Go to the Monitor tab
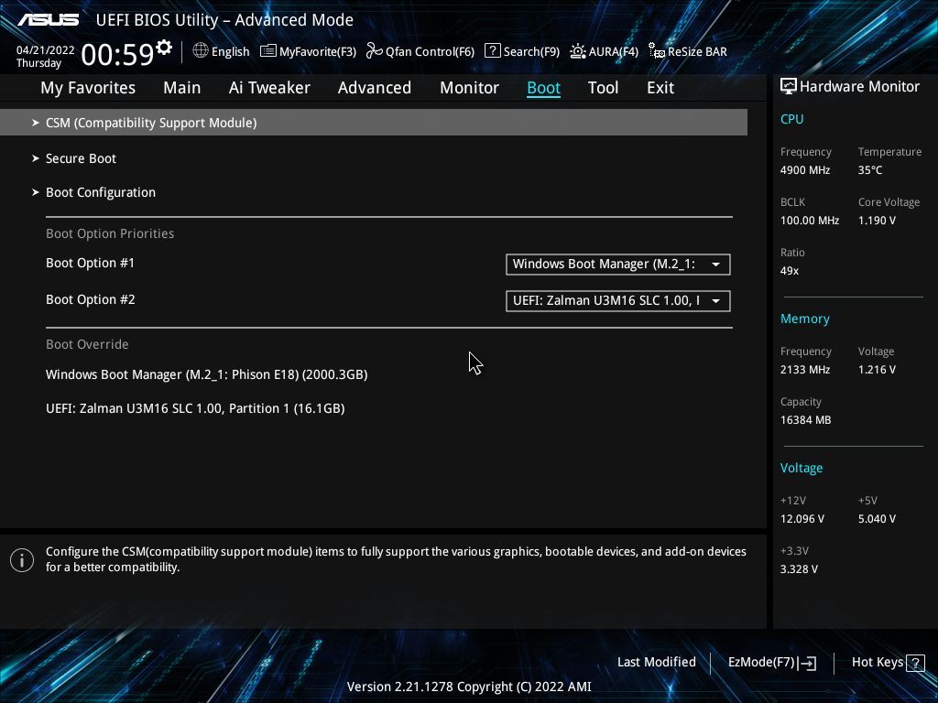Viewport: 938px width, 703px height. (x=470, y=88)
